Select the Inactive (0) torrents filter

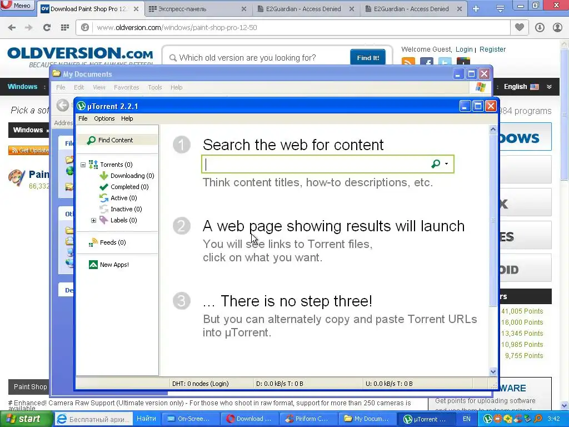[x=121, y=209]
